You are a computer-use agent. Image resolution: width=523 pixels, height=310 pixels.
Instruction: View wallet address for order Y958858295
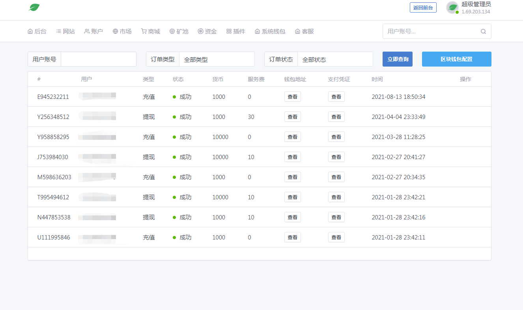tap(293, 137)
